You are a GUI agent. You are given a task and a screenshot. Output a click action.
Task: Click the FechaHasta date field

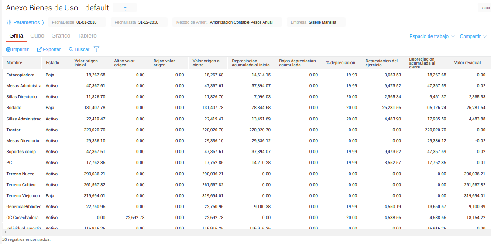148,22
